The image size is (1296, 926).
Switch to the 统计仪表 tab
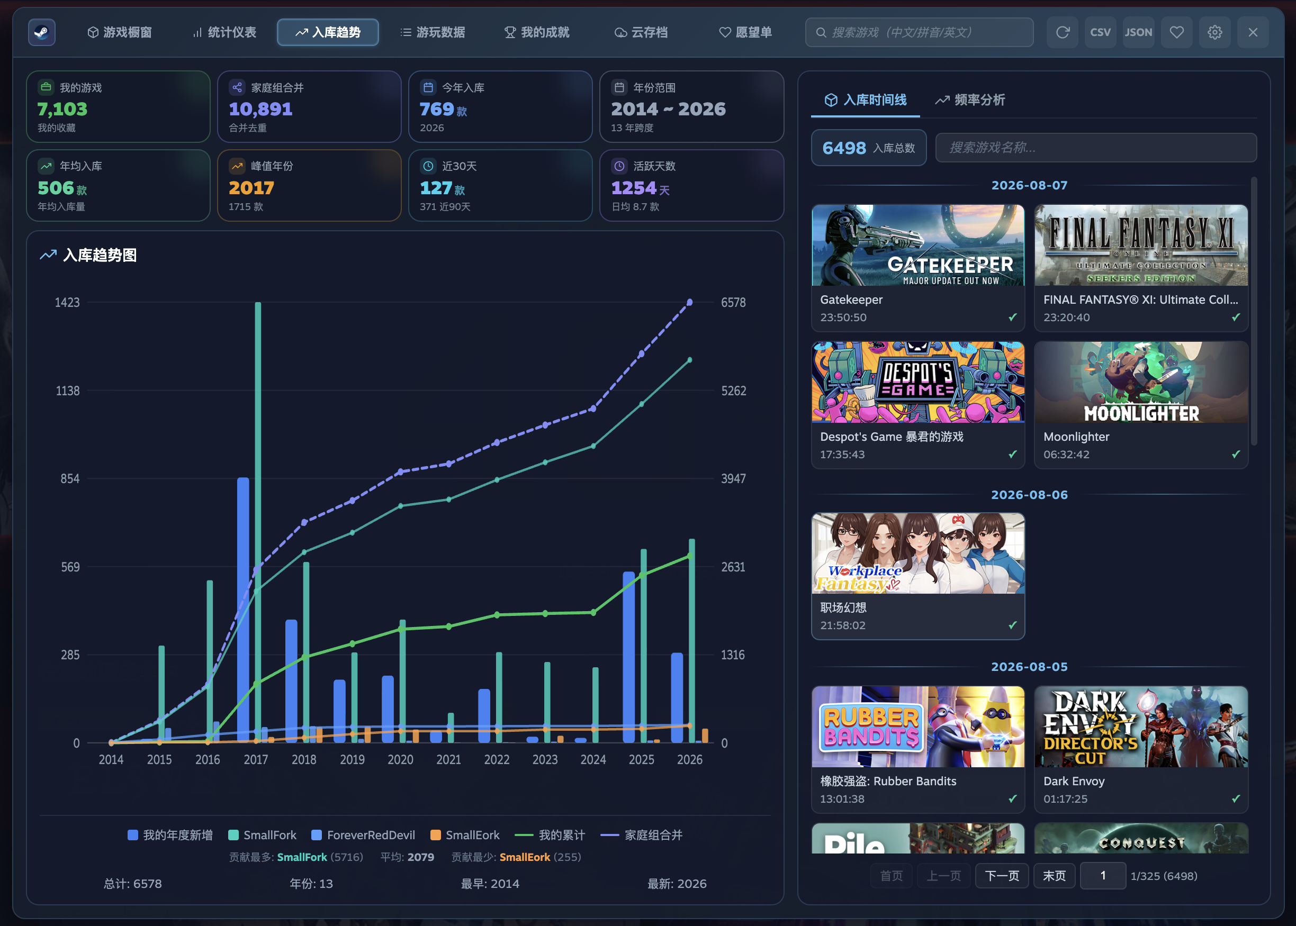pos(225,32)
